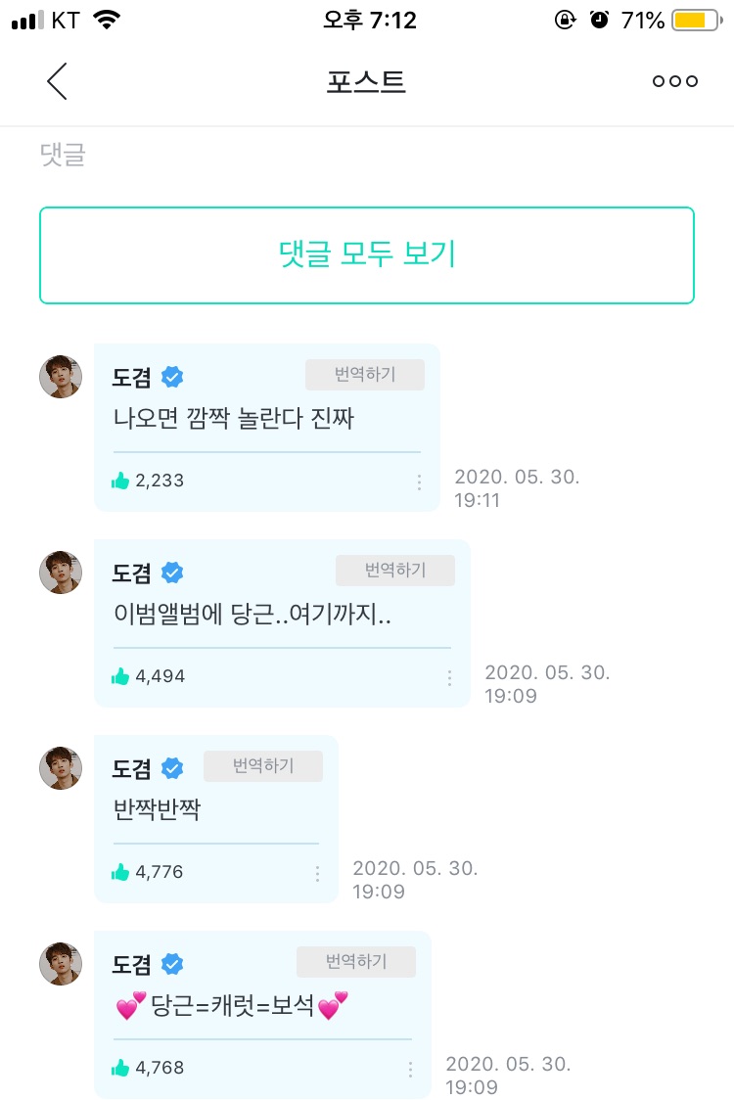Screen dimensions: 734x1100
Task: Tap 도겸 username on '이번앨범에 당근' comment
Action: pyautogui.click(x=132, y=573)
